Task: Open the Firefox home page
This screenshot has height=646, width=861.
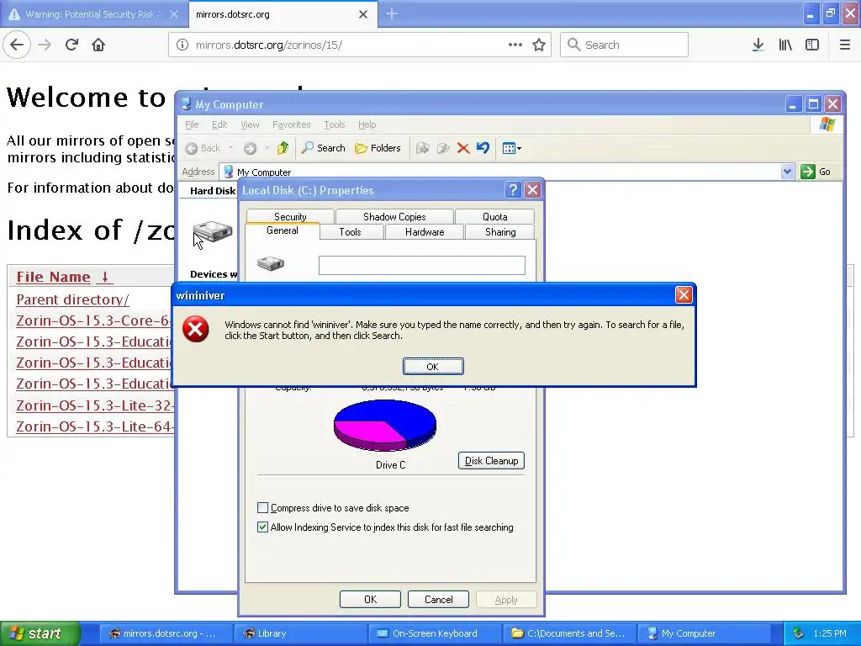Action: pyautogui.click(x=98, y=45)
